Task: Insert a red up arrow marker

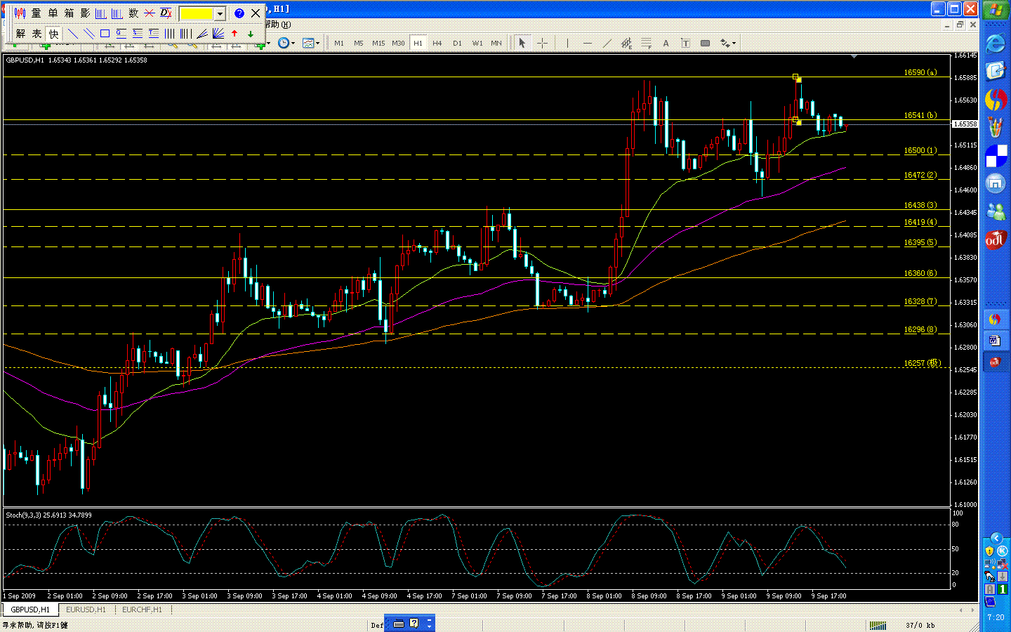Action: click(234, 34)
